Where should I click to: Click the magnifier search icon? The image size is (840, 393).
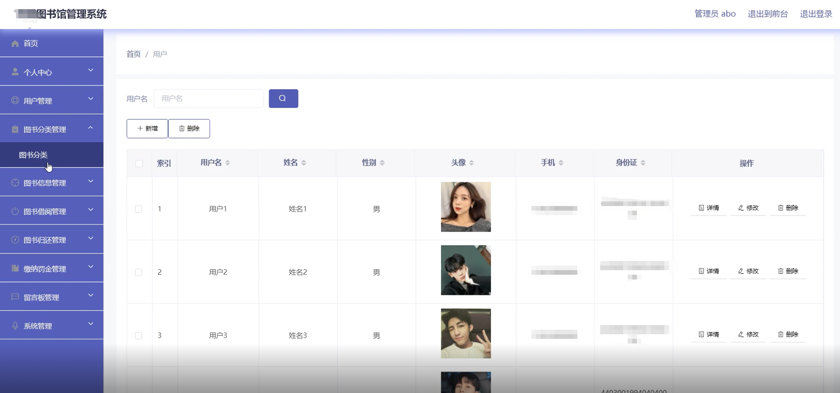tap(283, 98)
